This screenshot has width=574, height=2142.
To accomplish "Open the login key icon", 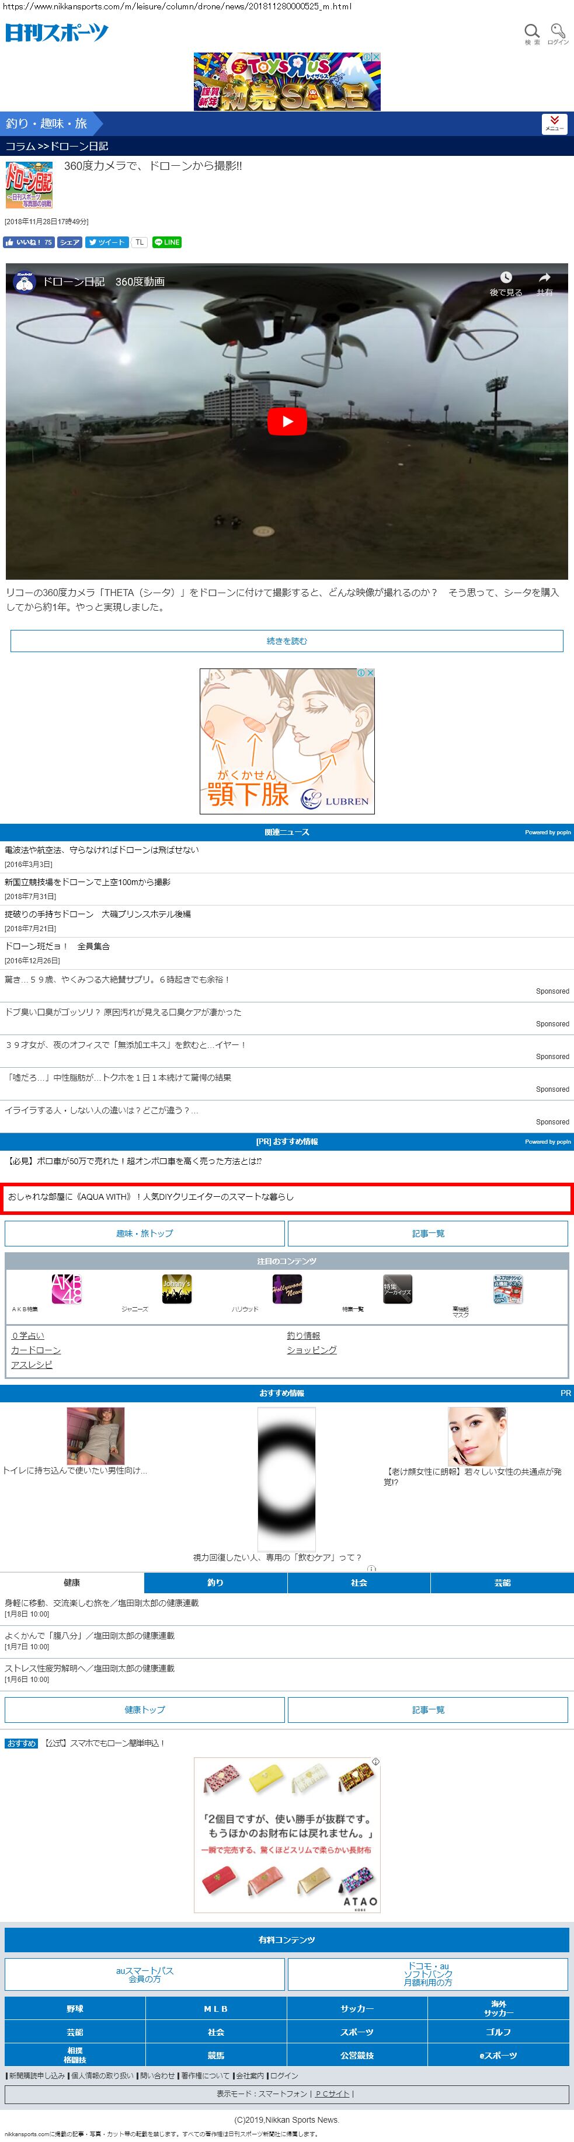I will [558, 33].
